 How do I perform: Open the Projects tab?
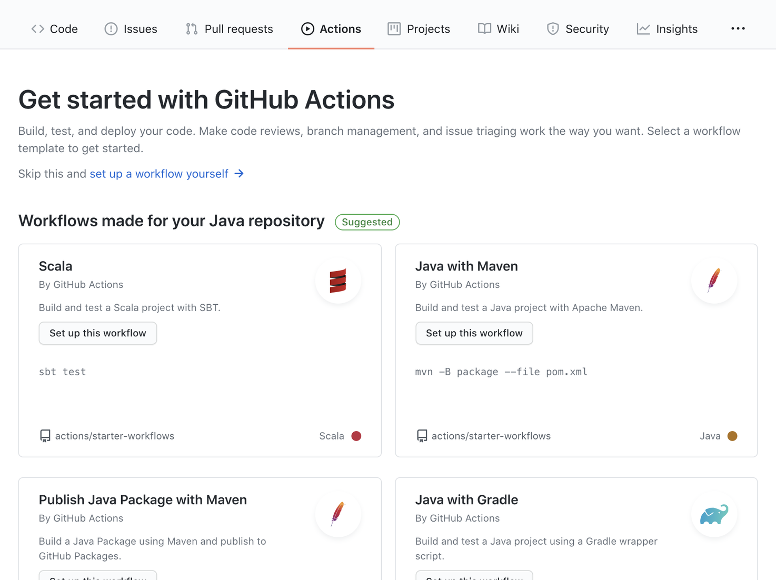tap(419, 29)
